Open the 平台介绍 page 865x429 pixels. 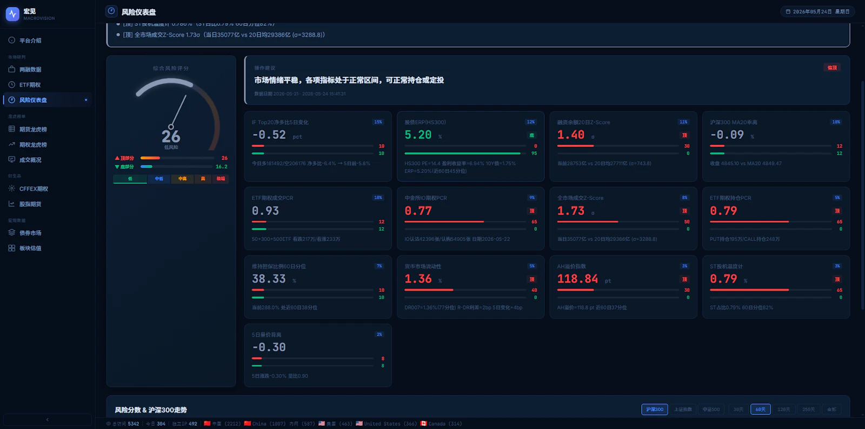coord(48,41)
